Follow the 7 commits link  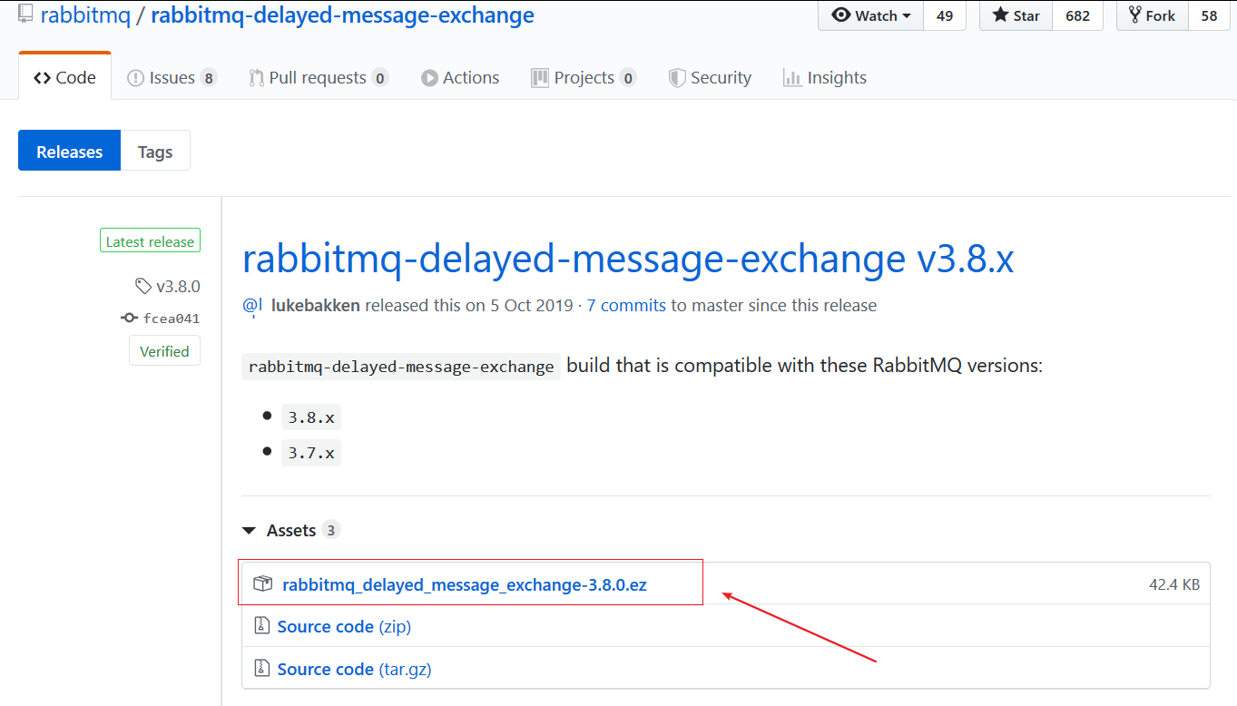[x=626, y=305]
